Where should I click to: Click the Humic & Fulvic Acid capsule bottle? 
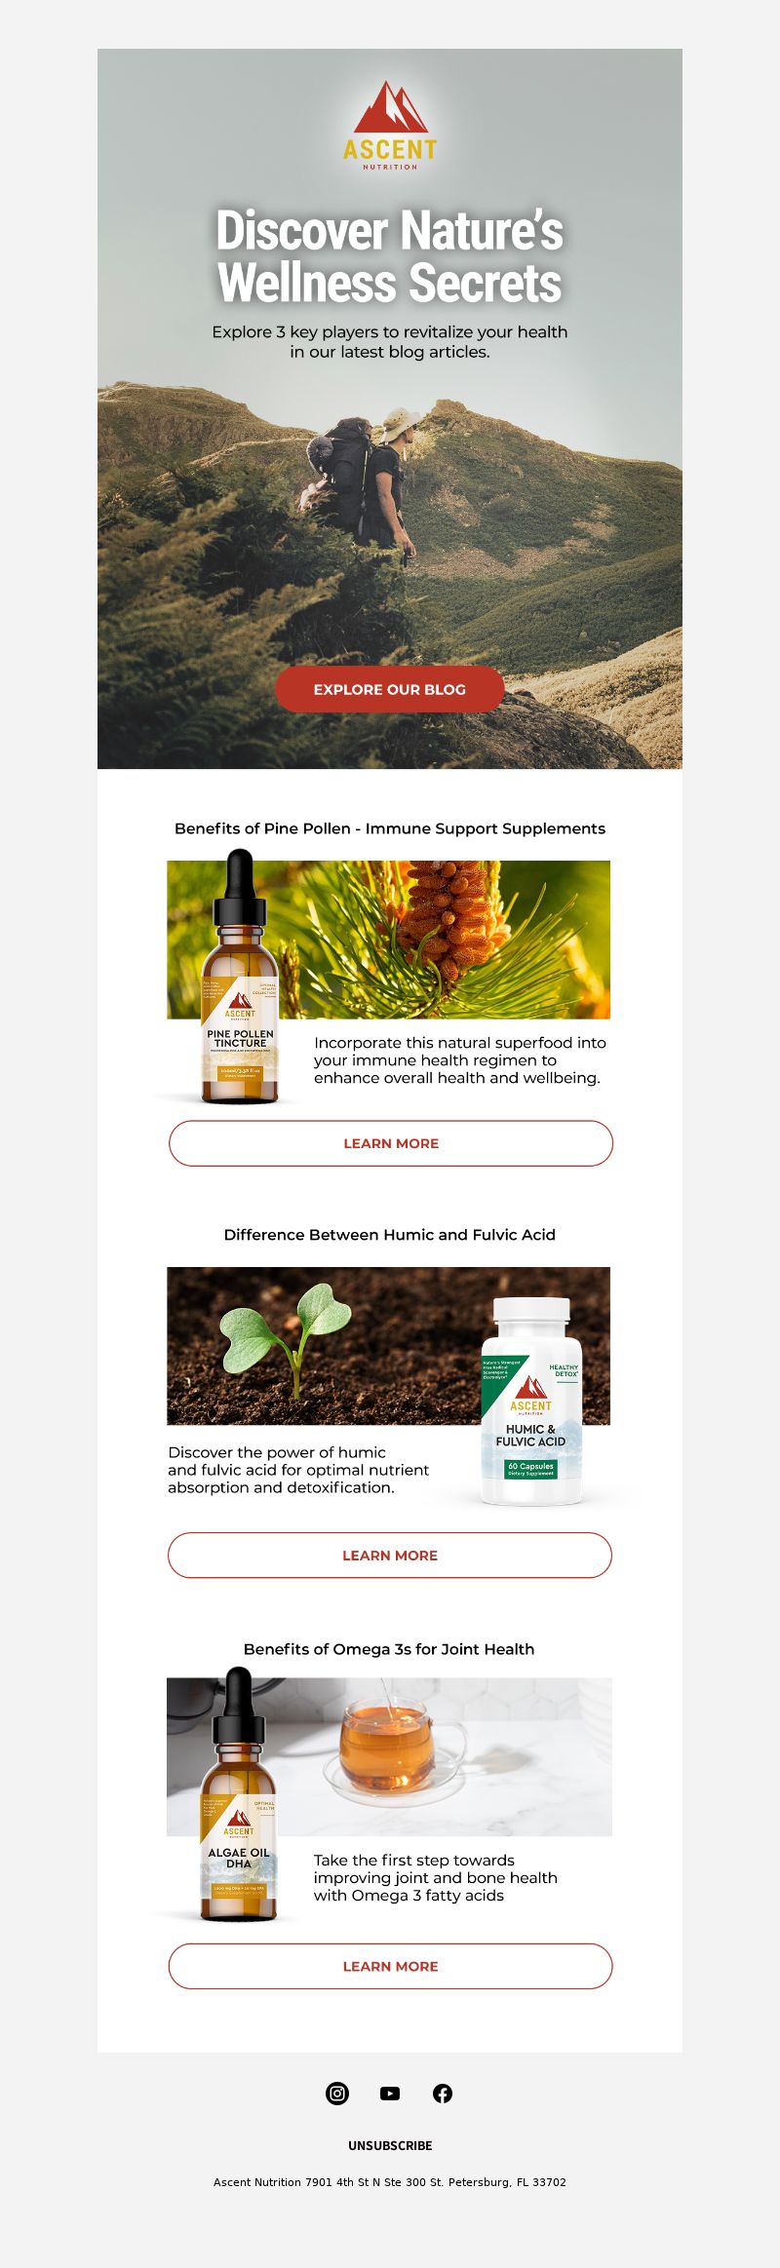531,1402
